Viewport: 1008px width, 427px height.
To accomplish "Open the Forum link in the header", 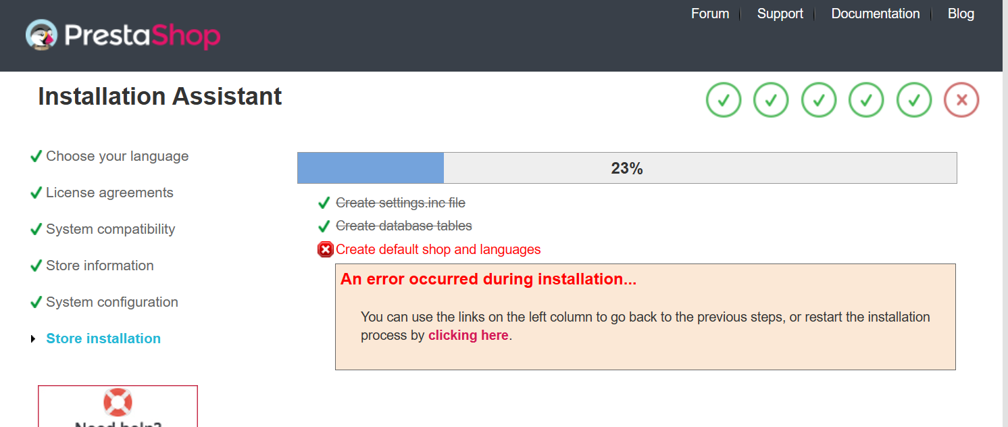I will tap(709, 14).
